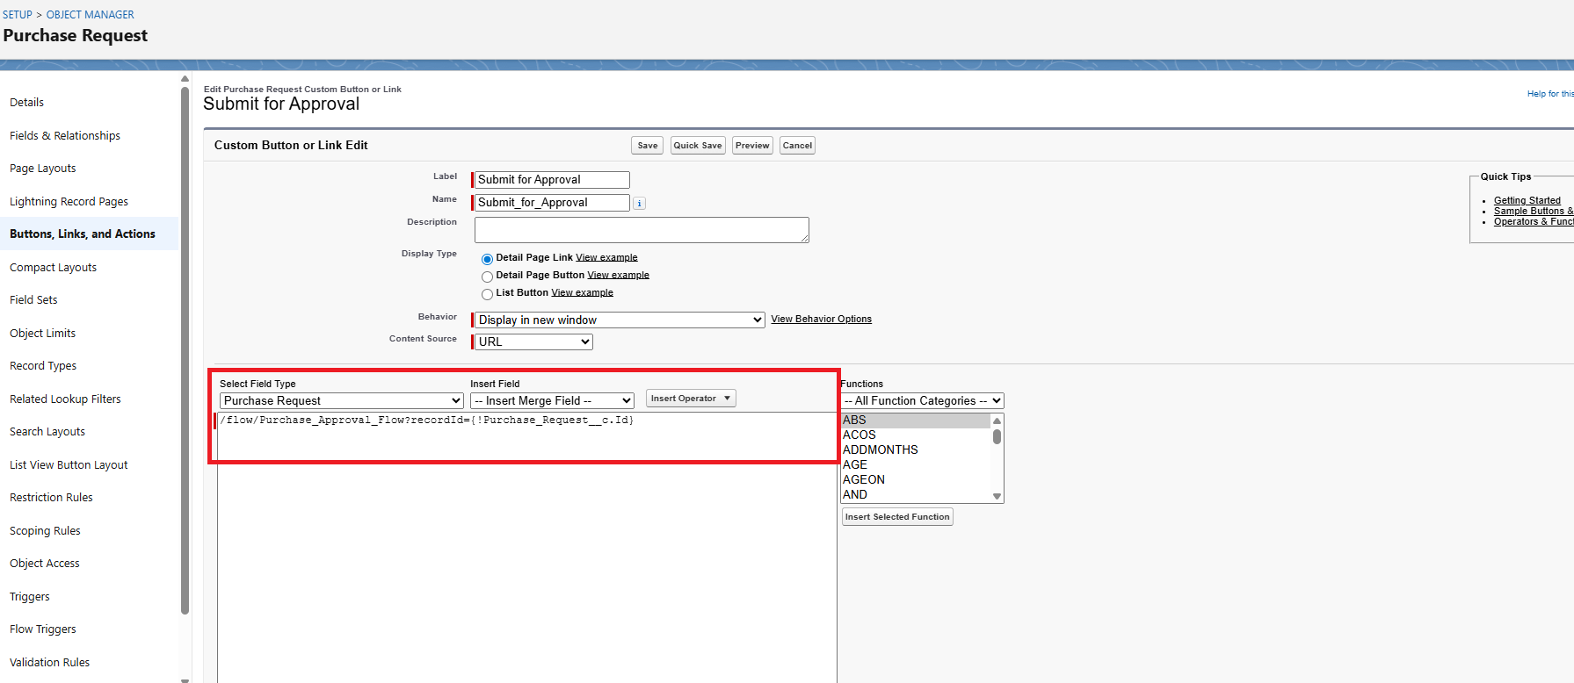Image resolution: width=1574 pixels, height=683 pixels.
Task: Go to Validation Rules section
Action: click(x=50, y=663)
